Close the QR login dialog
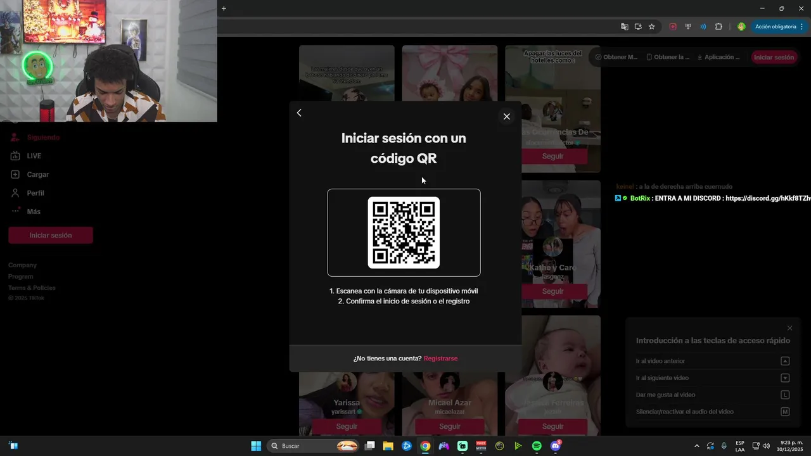Screen dimensions: 811x456 [506, 117]
